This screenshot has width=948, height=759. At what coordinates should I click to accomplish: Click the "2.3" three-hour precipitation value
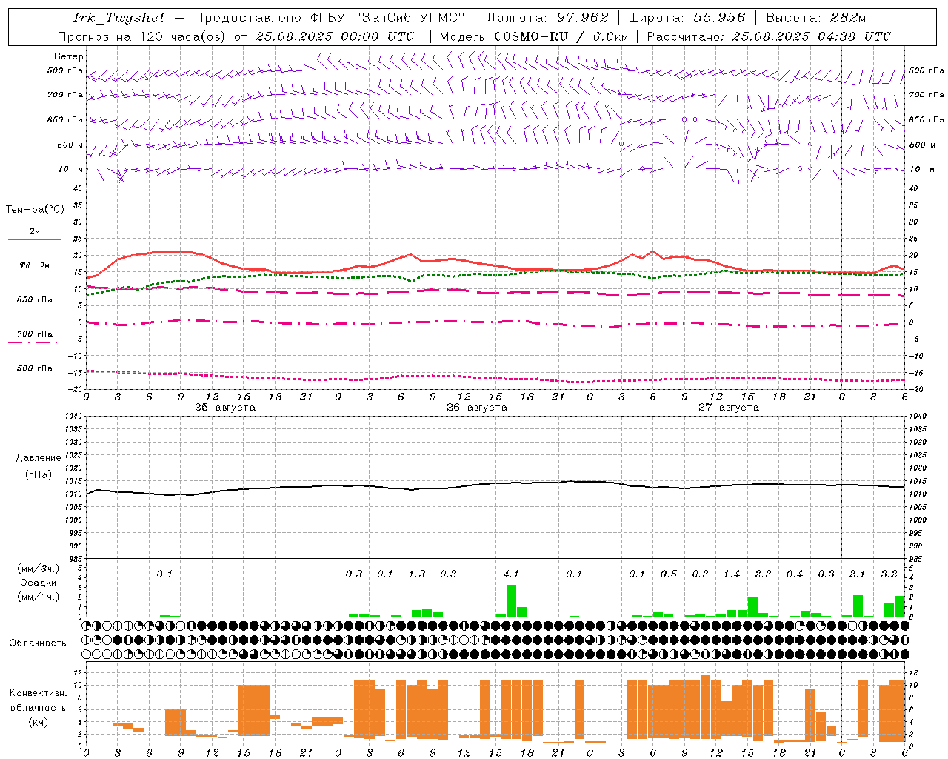tap(763, 574)
